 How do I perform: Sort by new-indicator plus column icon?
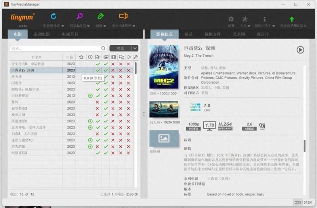click(x=90, y=57)
